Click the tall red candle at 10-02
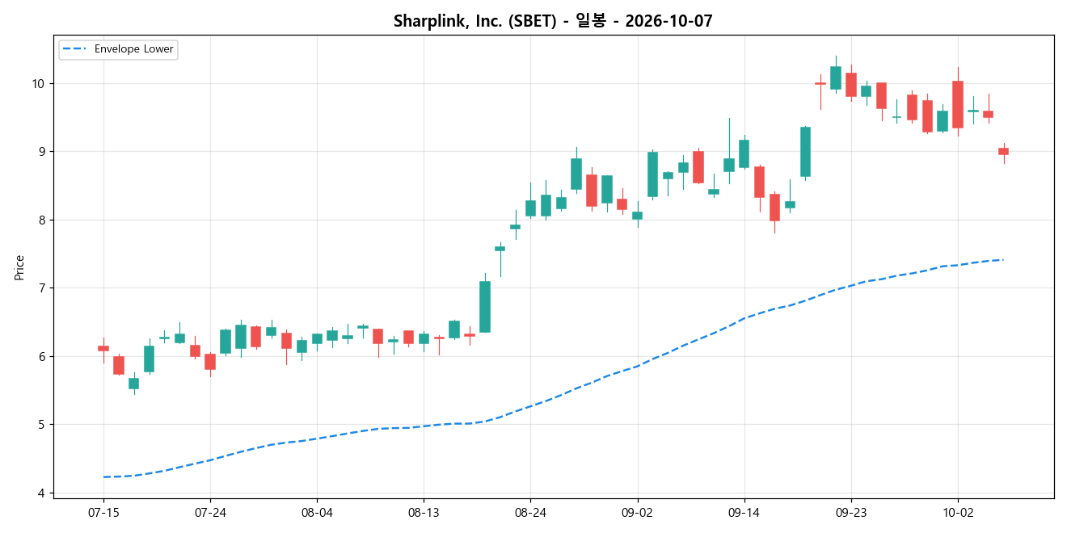The image size is (1067, 533). 958,104
